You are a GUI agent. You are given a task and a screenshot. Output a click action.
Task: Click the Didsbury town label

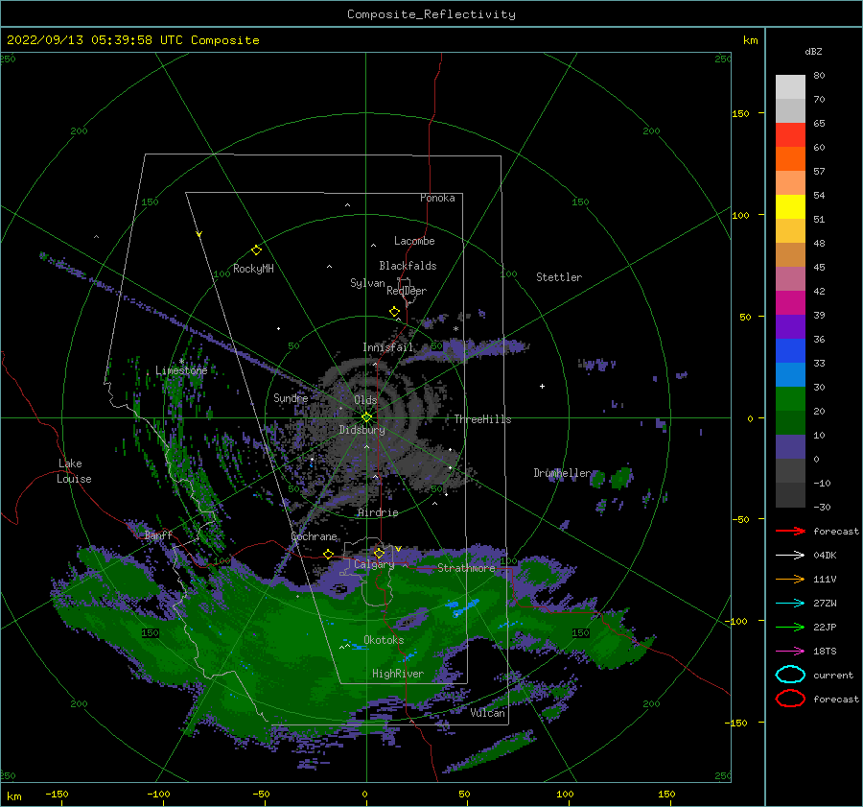click(362, 430)
